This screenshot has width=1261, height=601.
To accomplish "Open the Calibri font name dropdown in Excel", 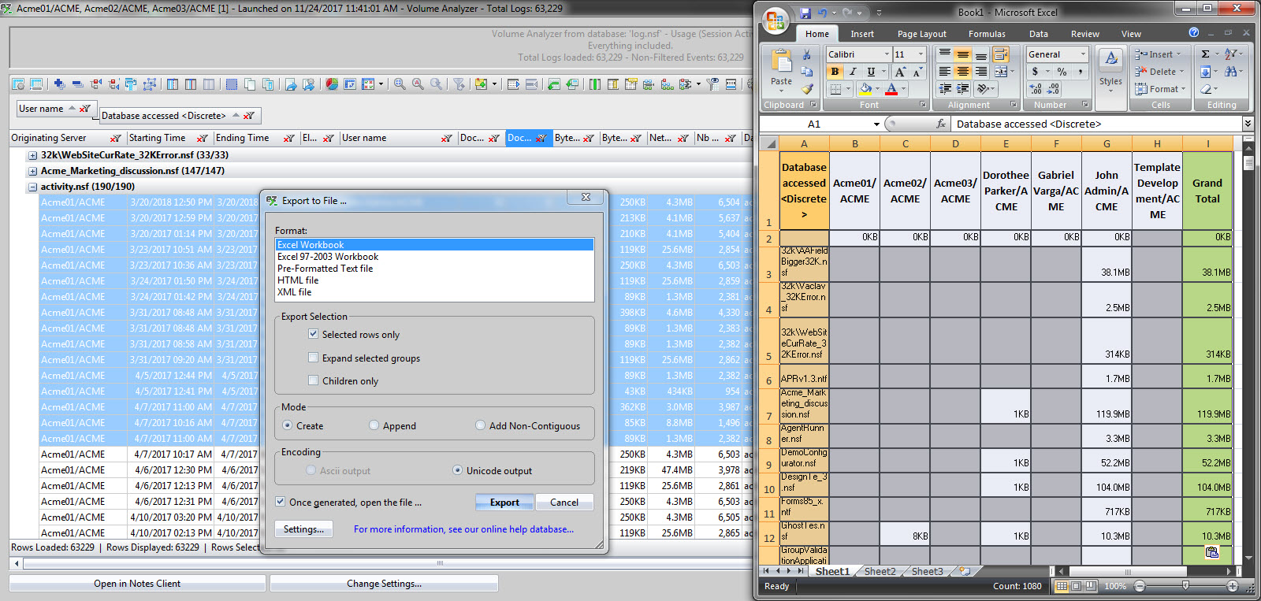I will 887,54.
